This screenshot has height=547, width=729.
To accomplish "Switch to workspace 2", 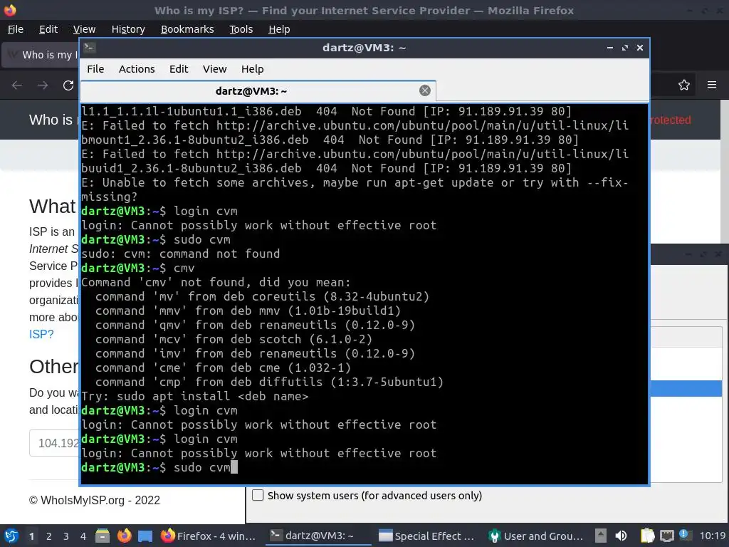I will tap(49, 536).
